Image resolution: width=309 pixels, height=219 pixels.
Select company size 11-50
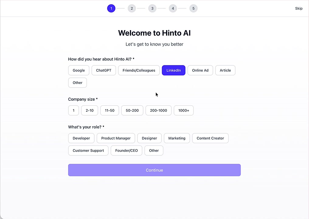click(x=109, y=110)
